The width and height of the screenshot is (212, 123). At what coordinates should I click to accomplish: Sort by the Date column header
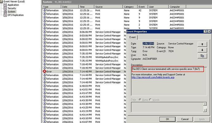click(x=70, y=7)
